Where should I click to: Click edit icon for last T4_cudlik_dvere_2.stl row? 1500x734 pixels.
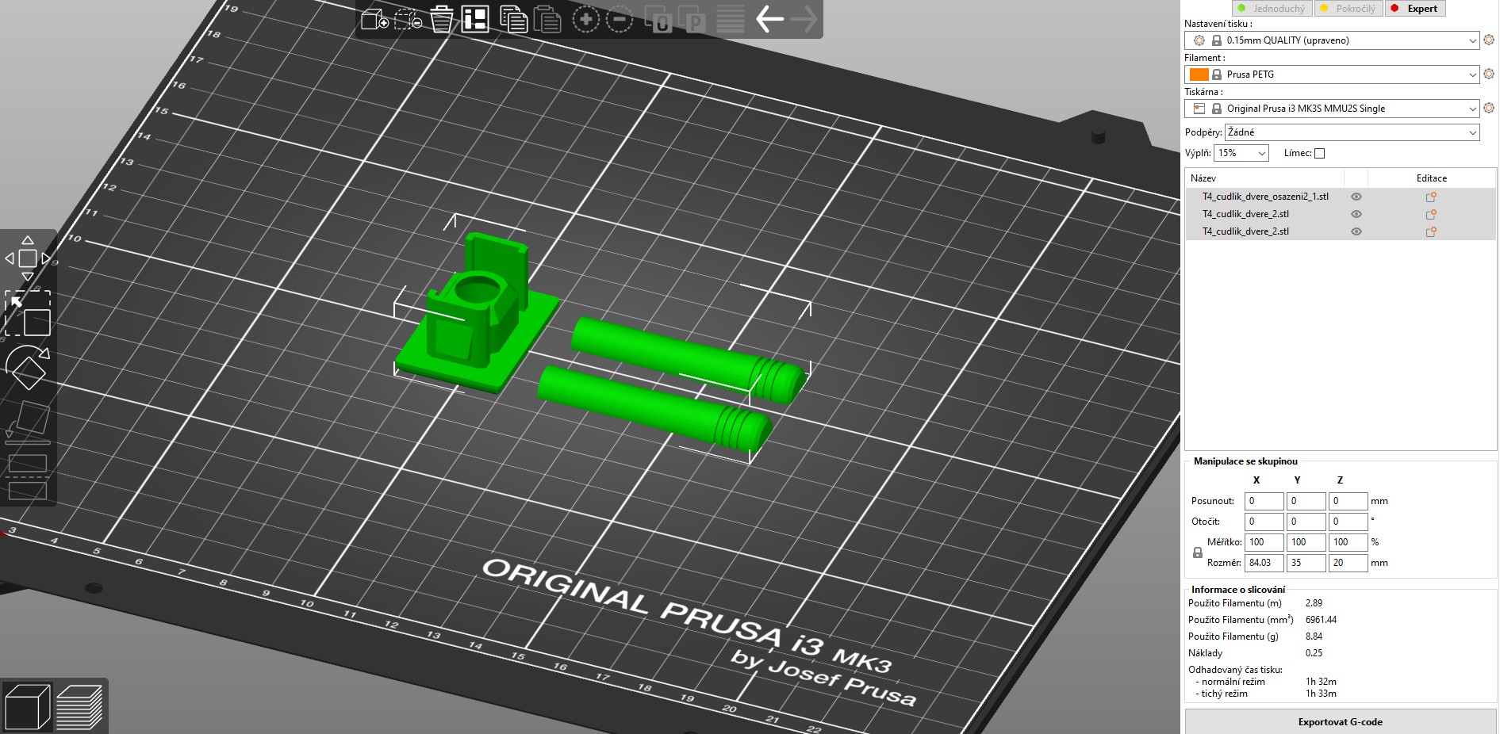pos(1431,231)
